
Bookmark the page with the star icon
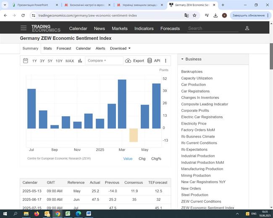click(194, 16)
